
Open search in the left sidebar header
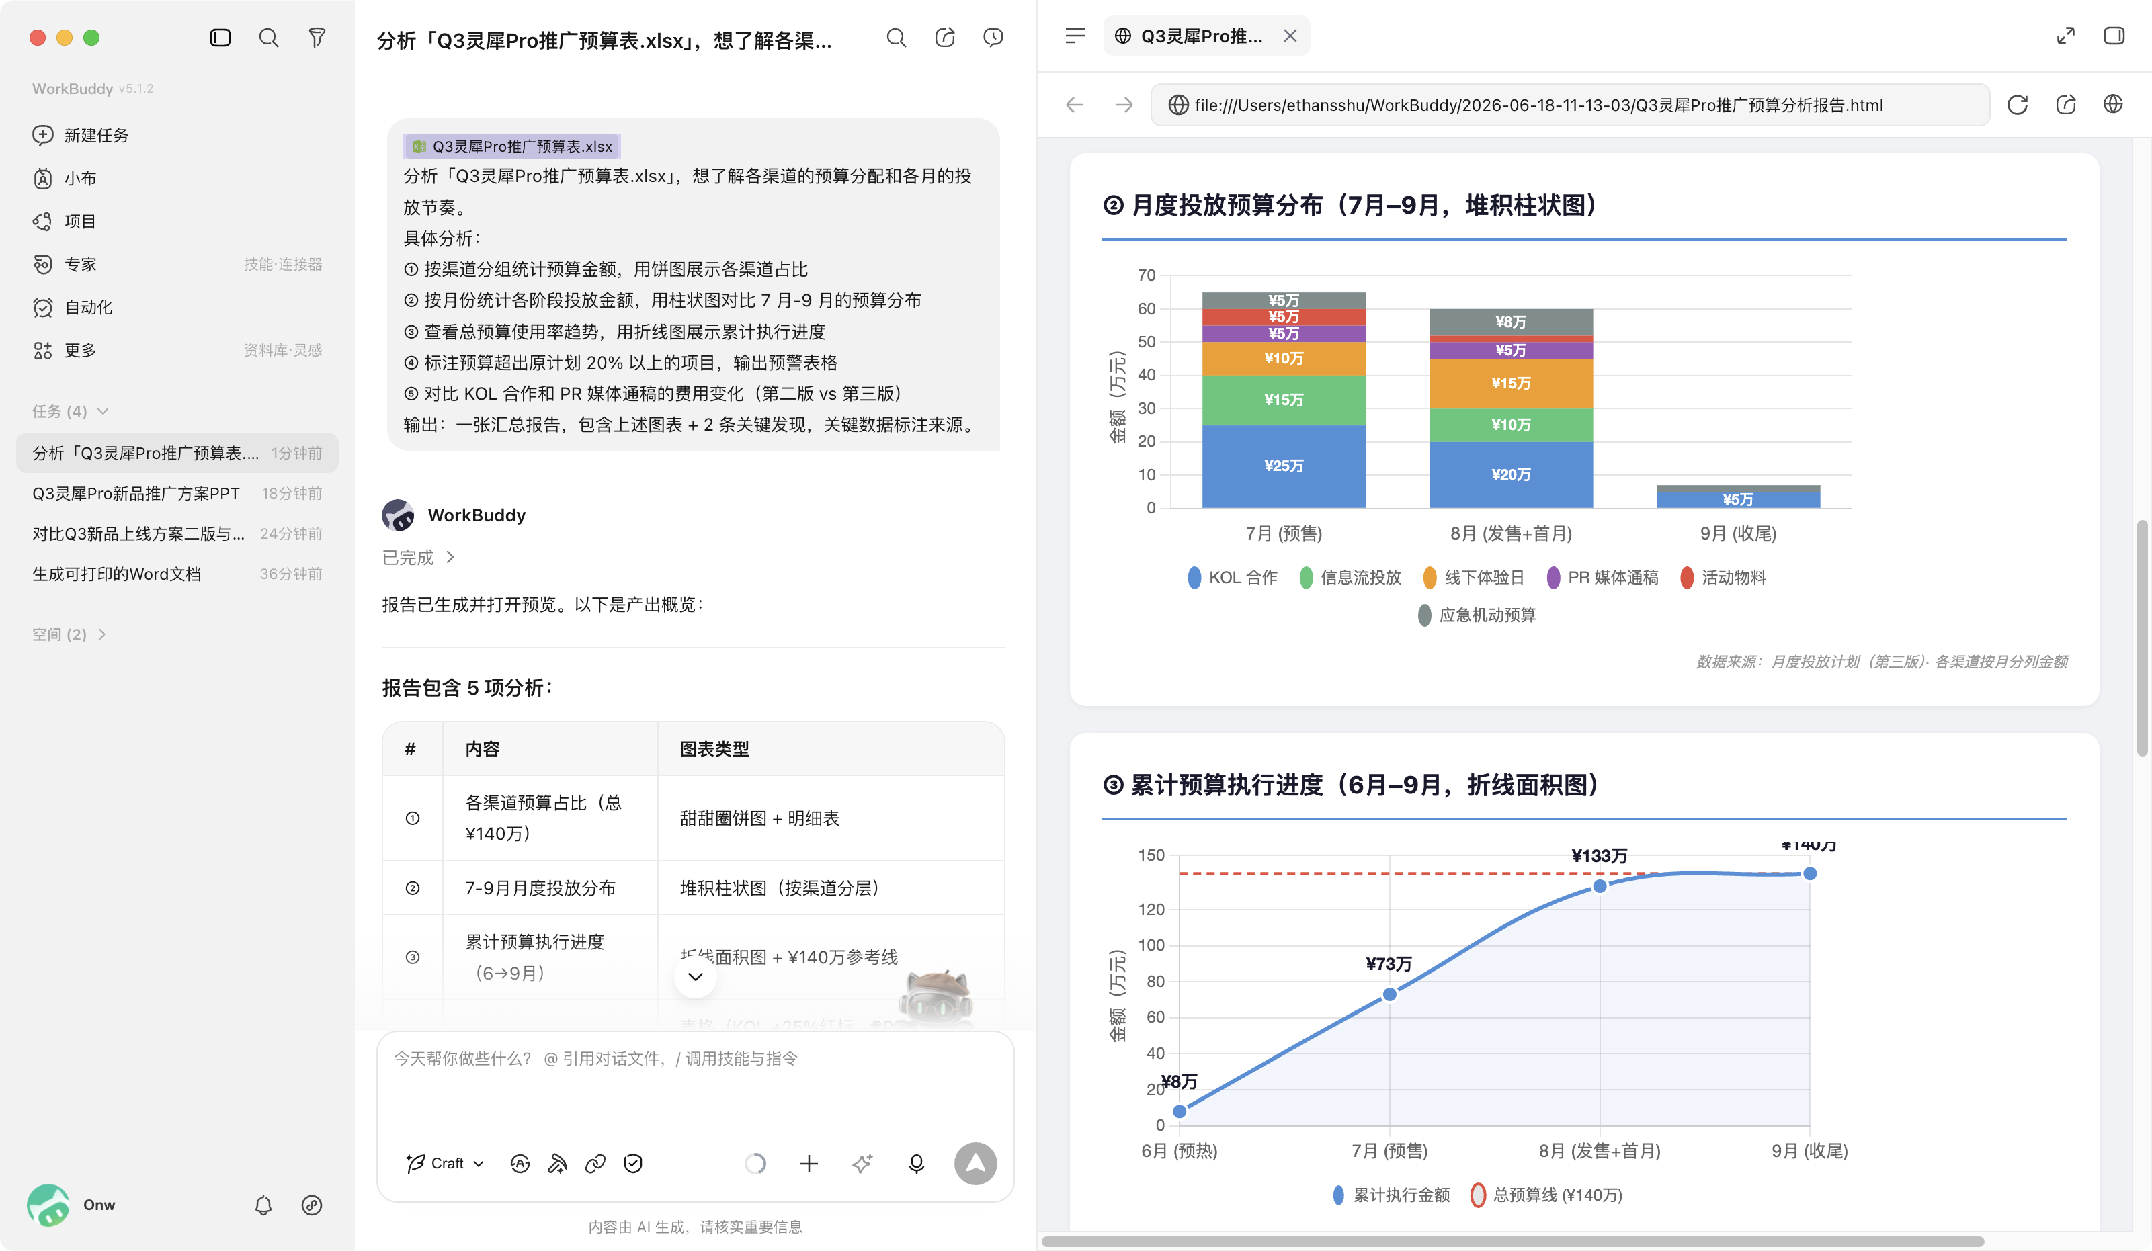[269, 38]
